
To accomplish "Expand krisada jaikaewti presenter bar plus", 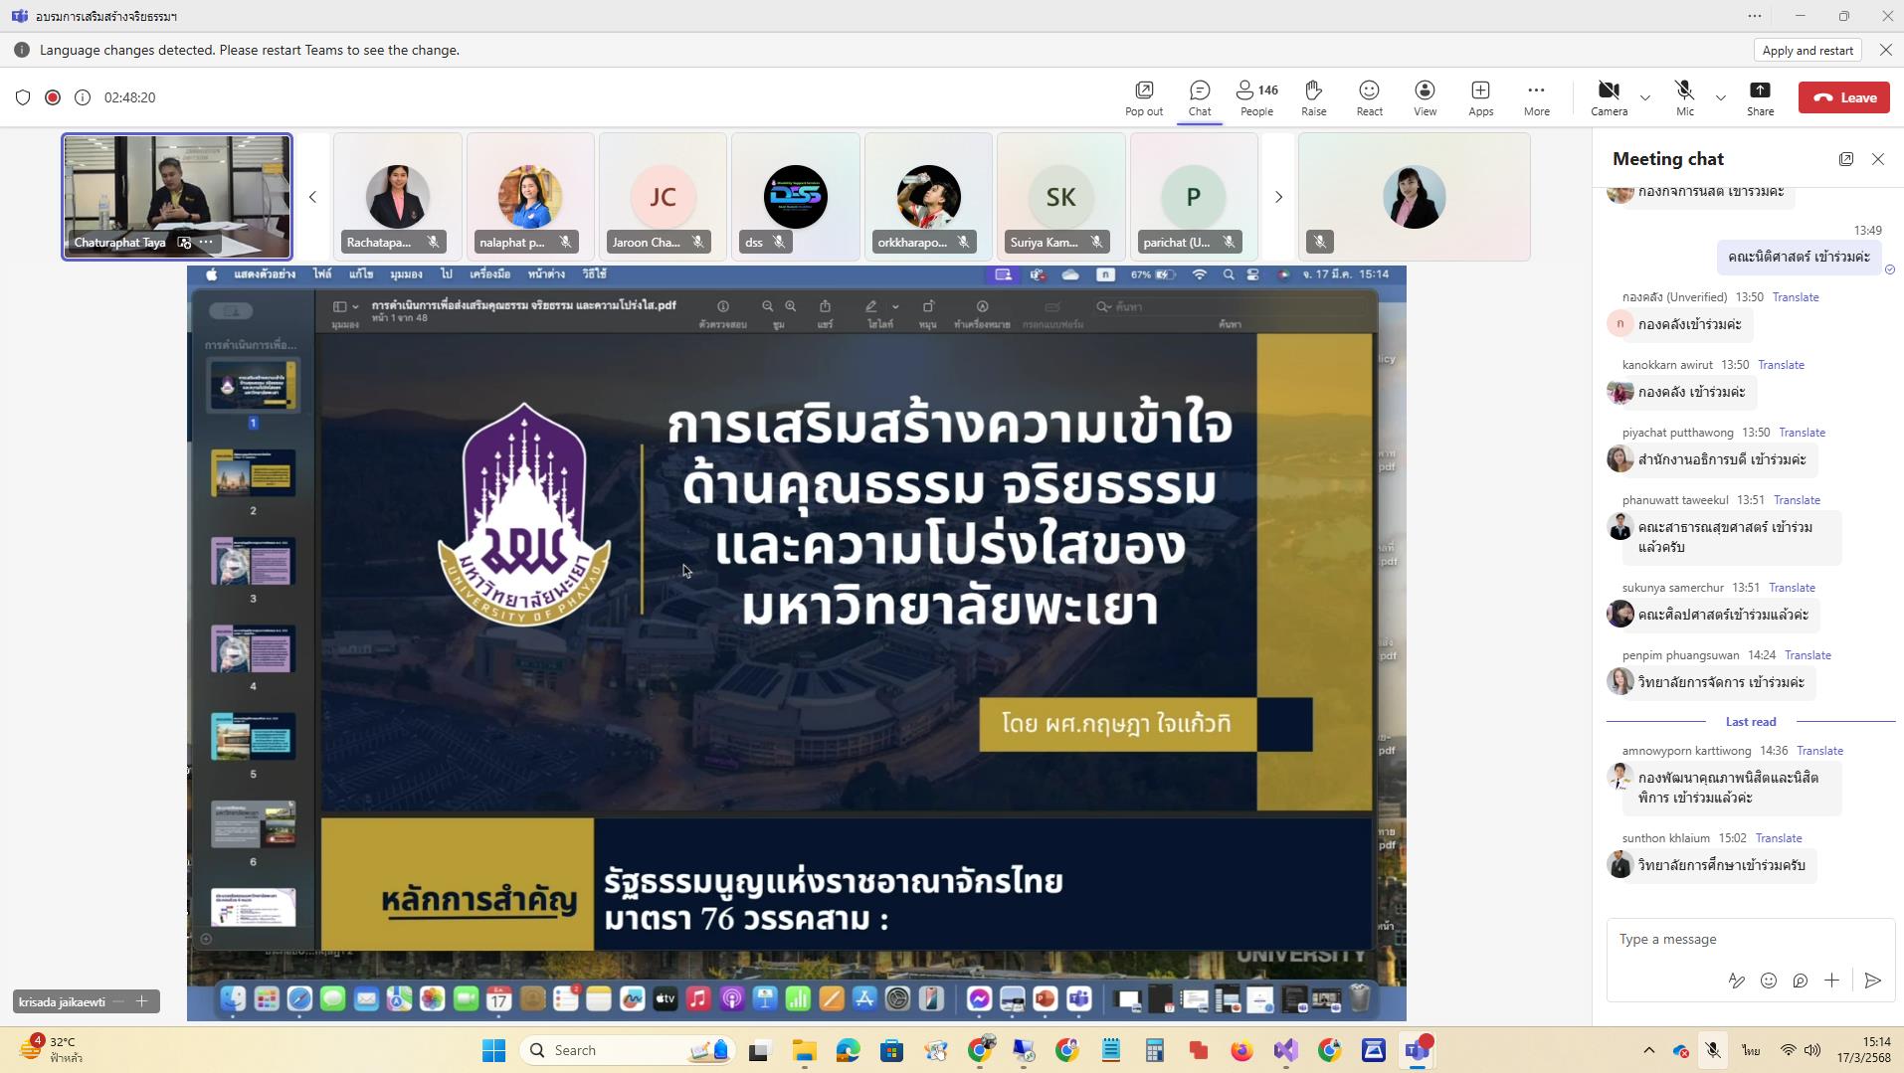I will pyautogui.click(x=141, y=1001).
